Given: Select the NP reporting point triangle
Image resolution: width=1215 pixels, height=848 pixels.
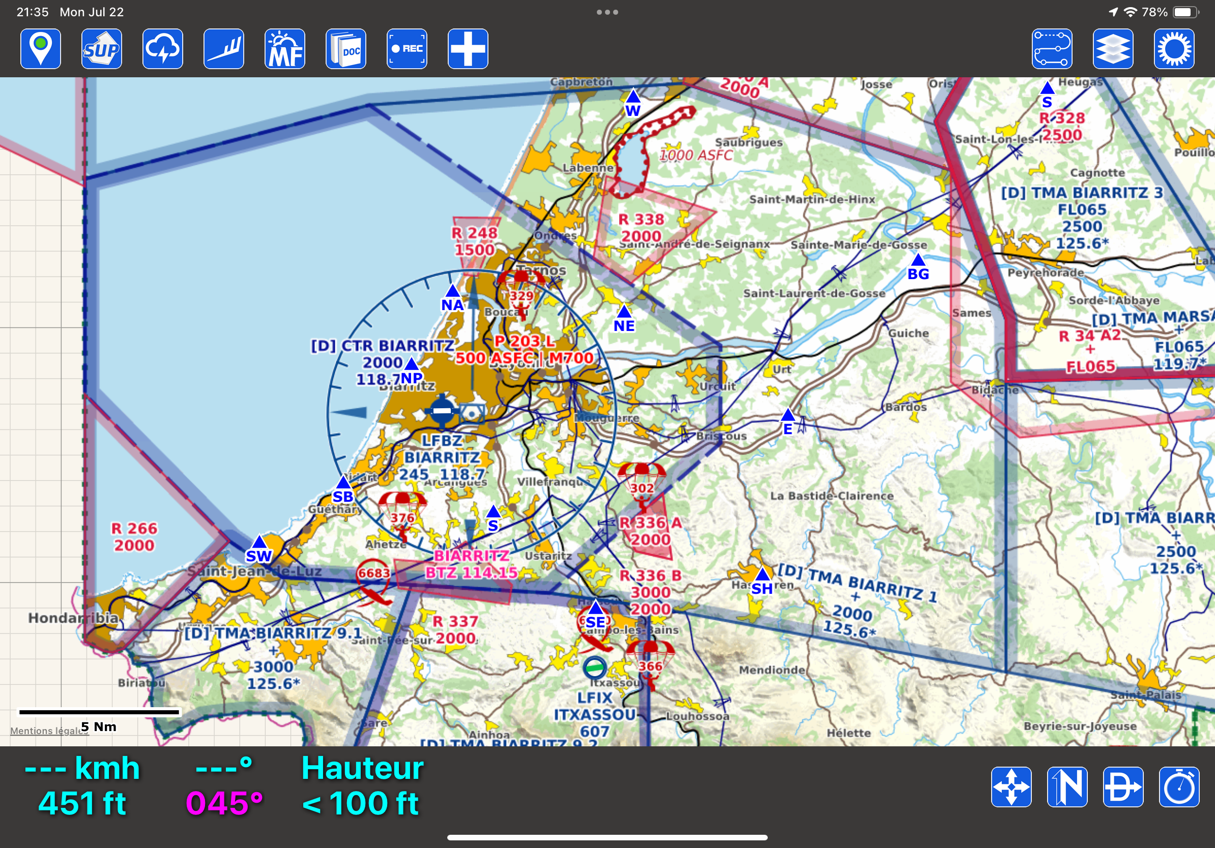Looking at the screenshot, I should [x=412, y=364].
